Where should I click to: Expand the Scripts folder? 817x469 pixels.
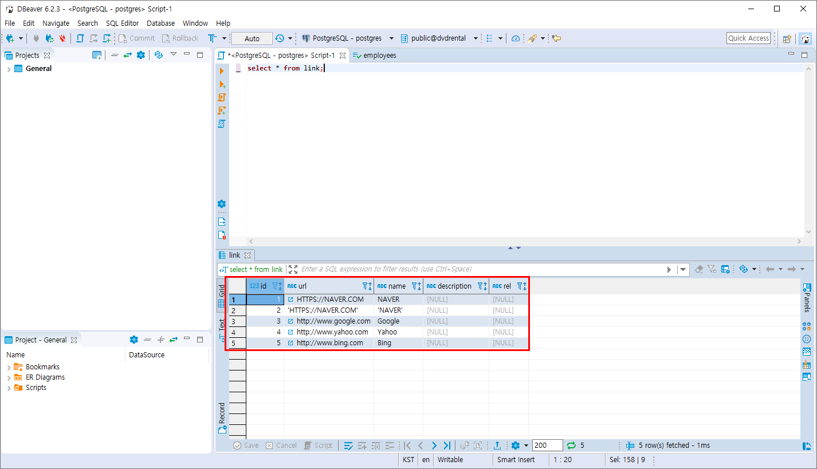click(x=9, y=388)
